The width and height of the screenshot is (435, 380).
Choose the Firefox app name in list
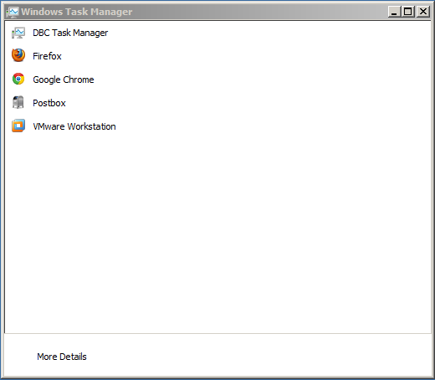point(47,56)
